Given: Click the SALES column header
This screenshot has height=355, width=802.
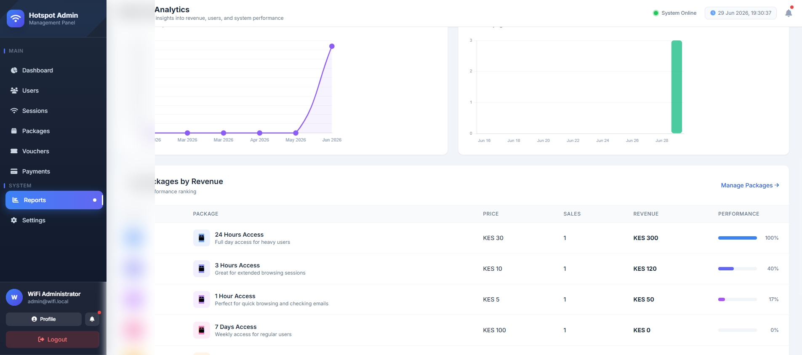Looking at the screenshot, I should [572, 214].
